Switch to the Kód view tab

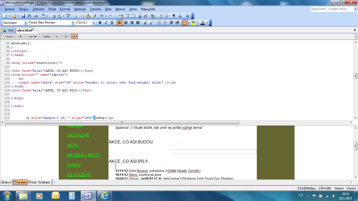coord(32,182)
